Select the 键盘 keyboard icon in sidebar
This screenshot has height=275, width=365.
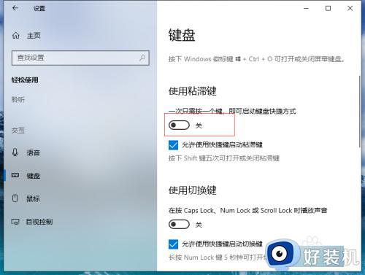coord(15,175)
